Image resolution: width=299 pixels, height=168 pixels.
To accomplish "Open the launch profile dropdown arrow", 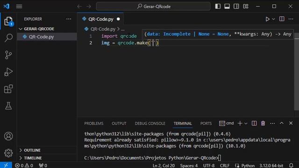I will [246, 123].
